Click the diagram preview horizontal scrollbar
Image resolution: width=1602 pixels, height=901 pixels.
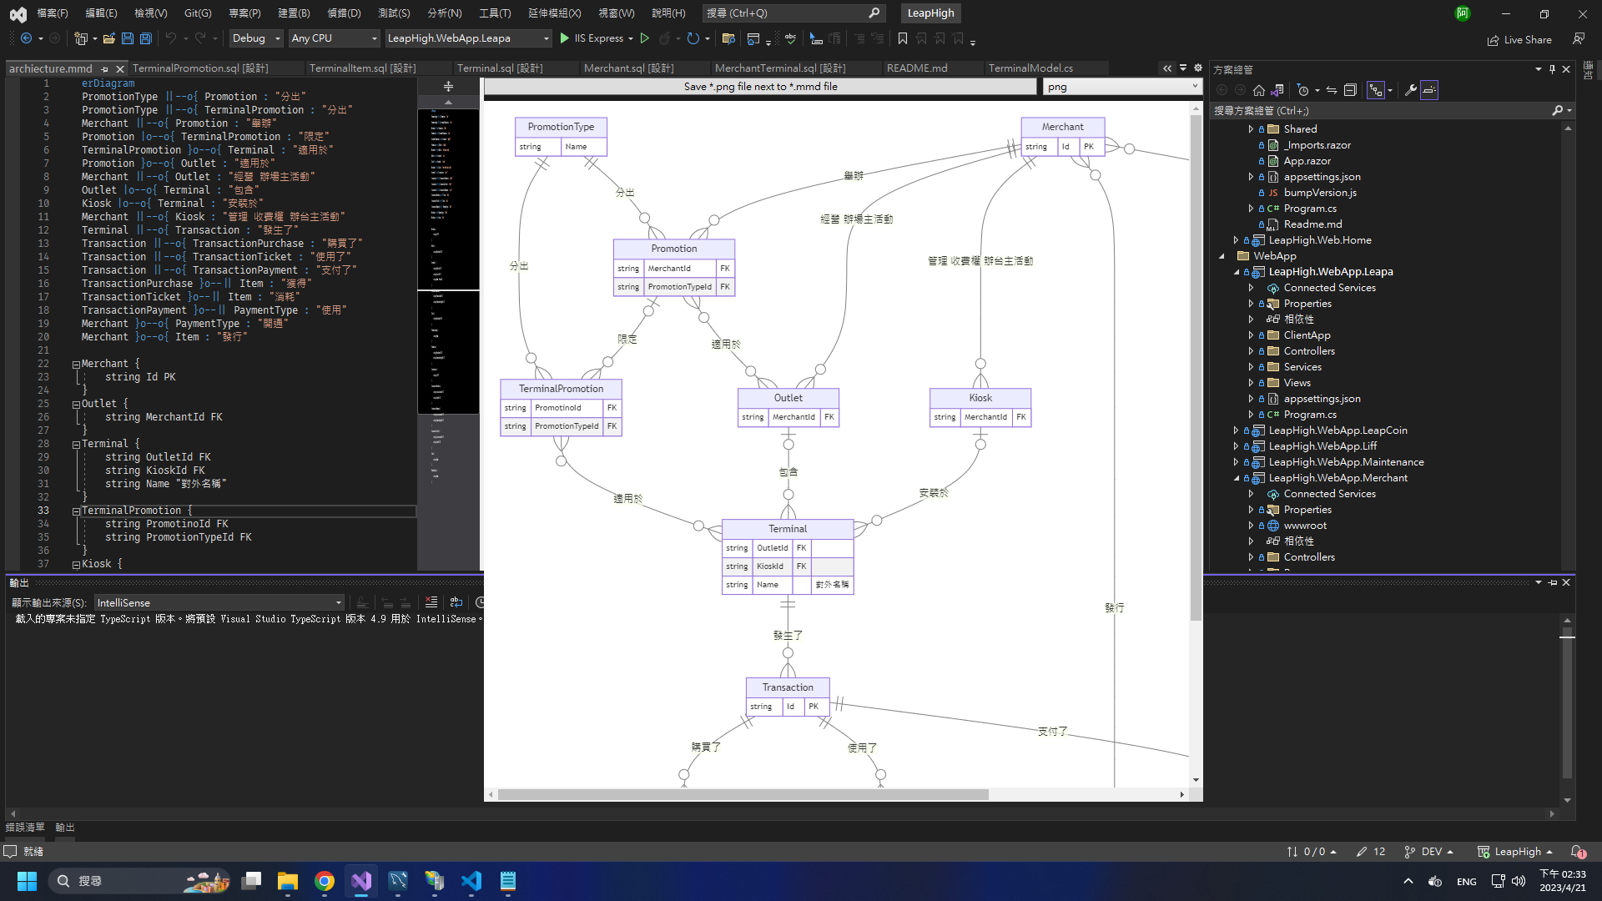point(743,795)
